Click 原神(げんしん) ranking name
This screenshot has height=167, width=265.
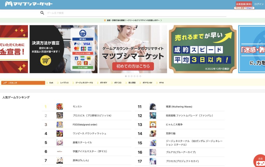[81, 161]
